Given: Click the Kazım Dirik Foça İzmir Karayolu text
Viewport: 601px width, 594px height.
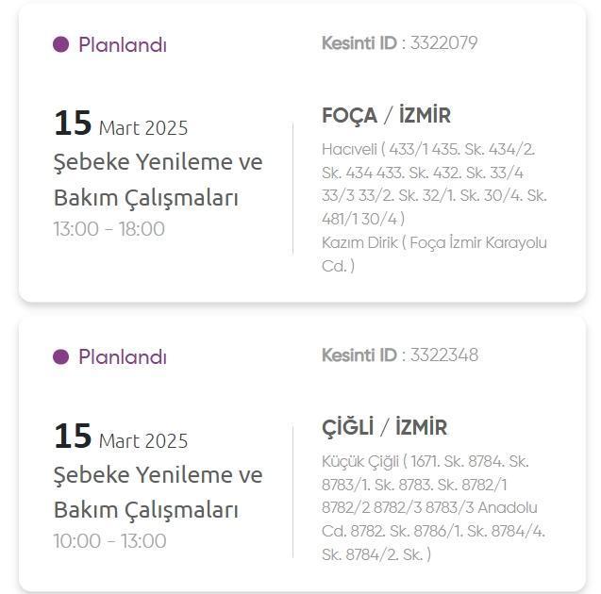Looking at the screenshot, I should pos(434,254).
